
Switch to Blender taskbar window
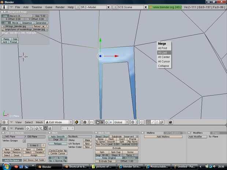point(49,167)
